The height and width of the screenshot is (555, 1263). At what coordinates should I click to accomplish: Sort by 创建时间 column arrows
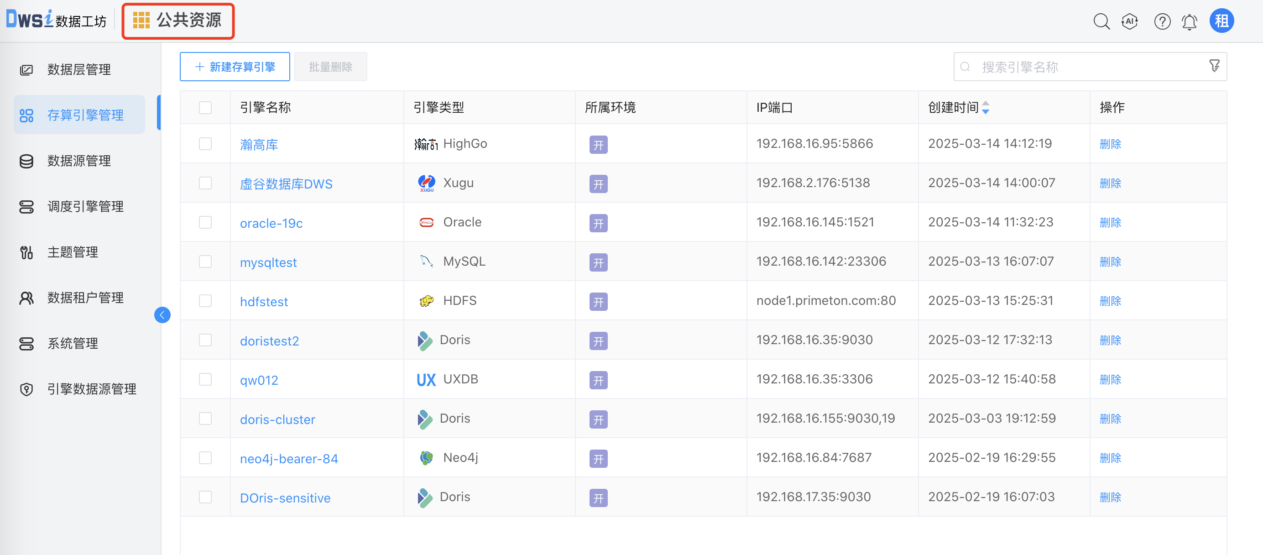click(986, 107)
